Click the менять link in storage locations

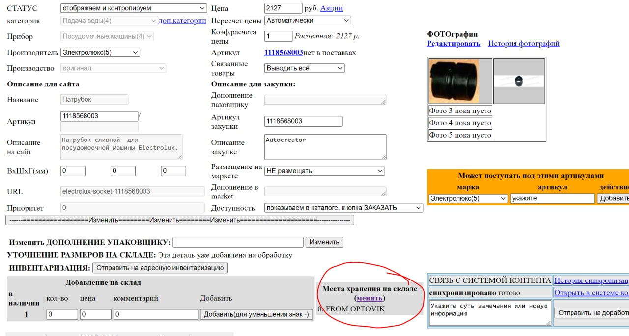coord(370,298)
